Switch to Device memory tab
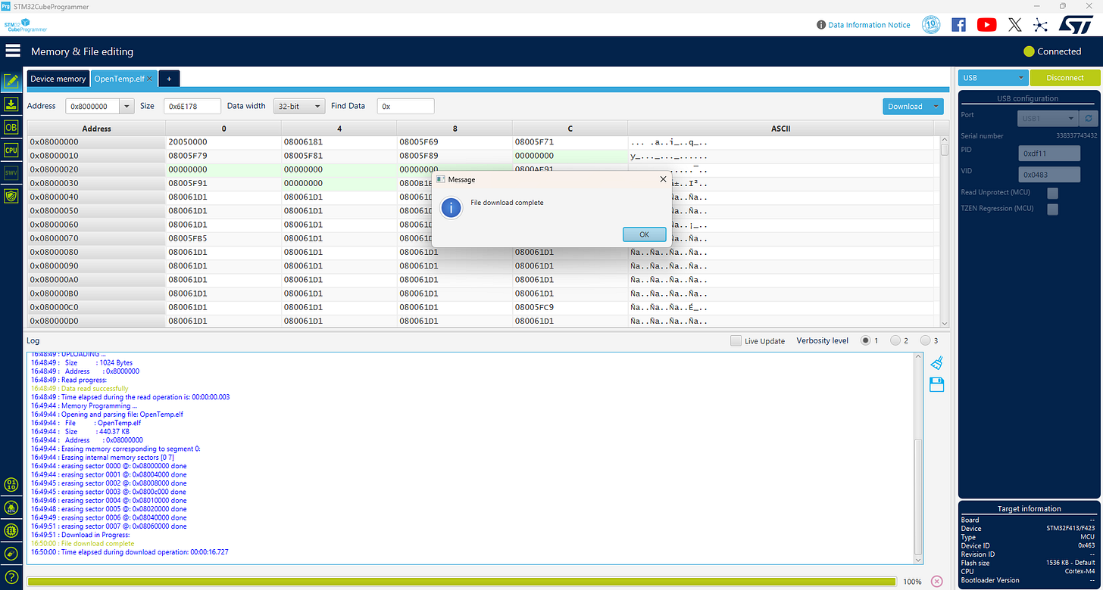 [58, 79]
